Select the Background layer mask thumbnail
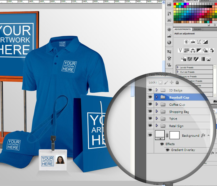217x186 pixels. [x=175, y=135]
